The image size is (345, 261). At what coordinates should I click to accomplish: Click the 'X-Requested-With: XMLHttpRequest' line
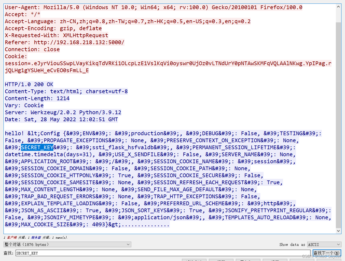pyautogui.click(x=57, y=35)
